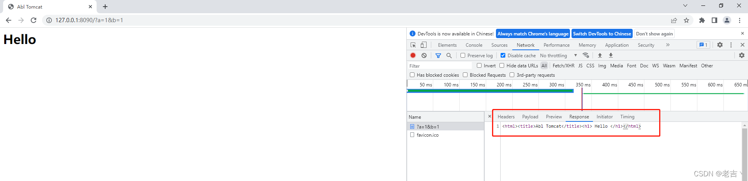Image resolution: width=748 pixels, height=181 pixels.
Task: Share this page icon
Action: tap(674, 20)
